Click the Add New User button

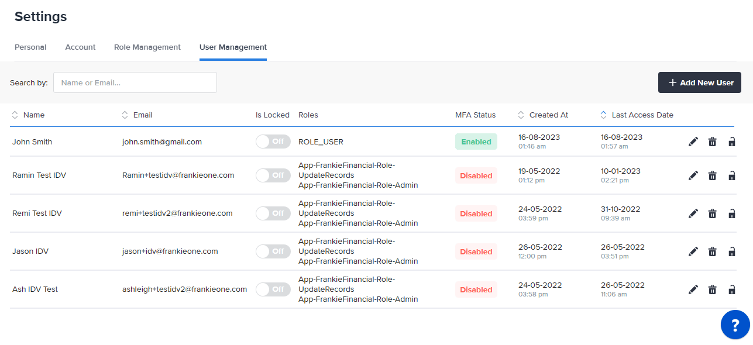[699, 82]
